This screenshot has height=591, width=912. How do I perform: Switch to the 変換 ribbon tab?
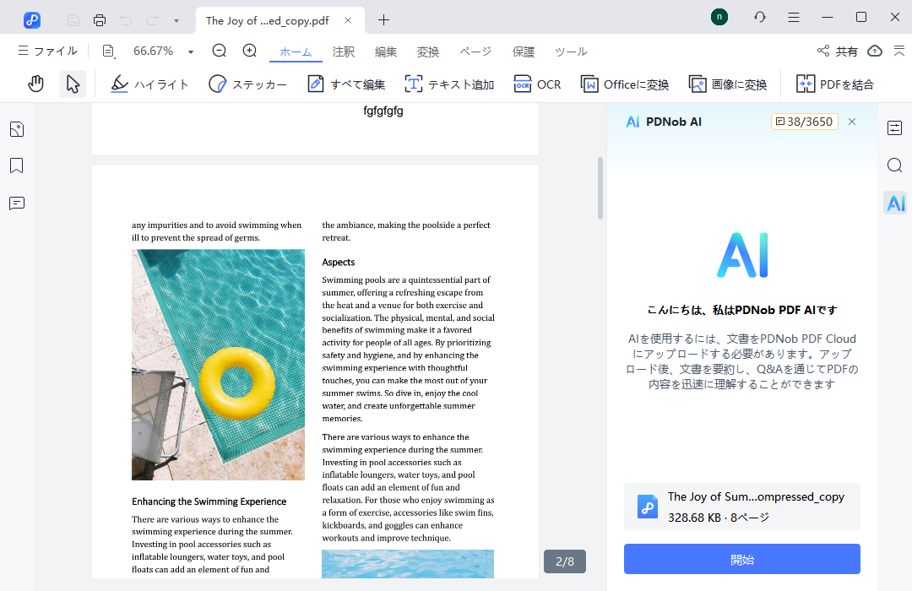tap(427, 52)
